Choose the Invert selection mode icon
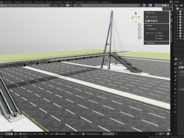Image resolution: width=184 pixels, height=138 pixels. (x=154, y=21)
